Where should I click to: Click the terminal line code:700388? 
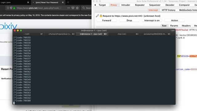coord(22,101)
